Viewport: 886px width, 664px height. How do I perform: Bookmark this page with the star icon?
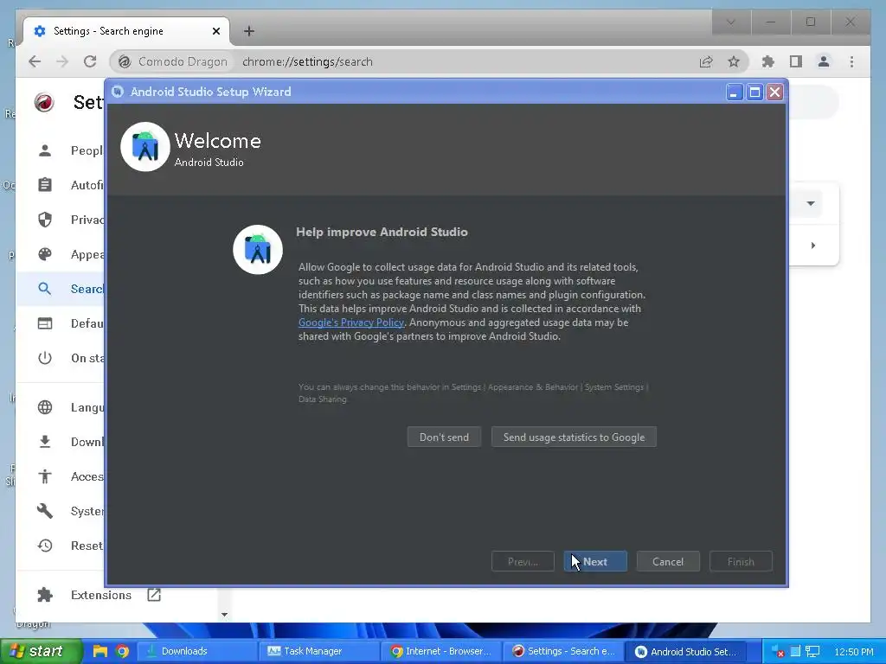point(734,61)
